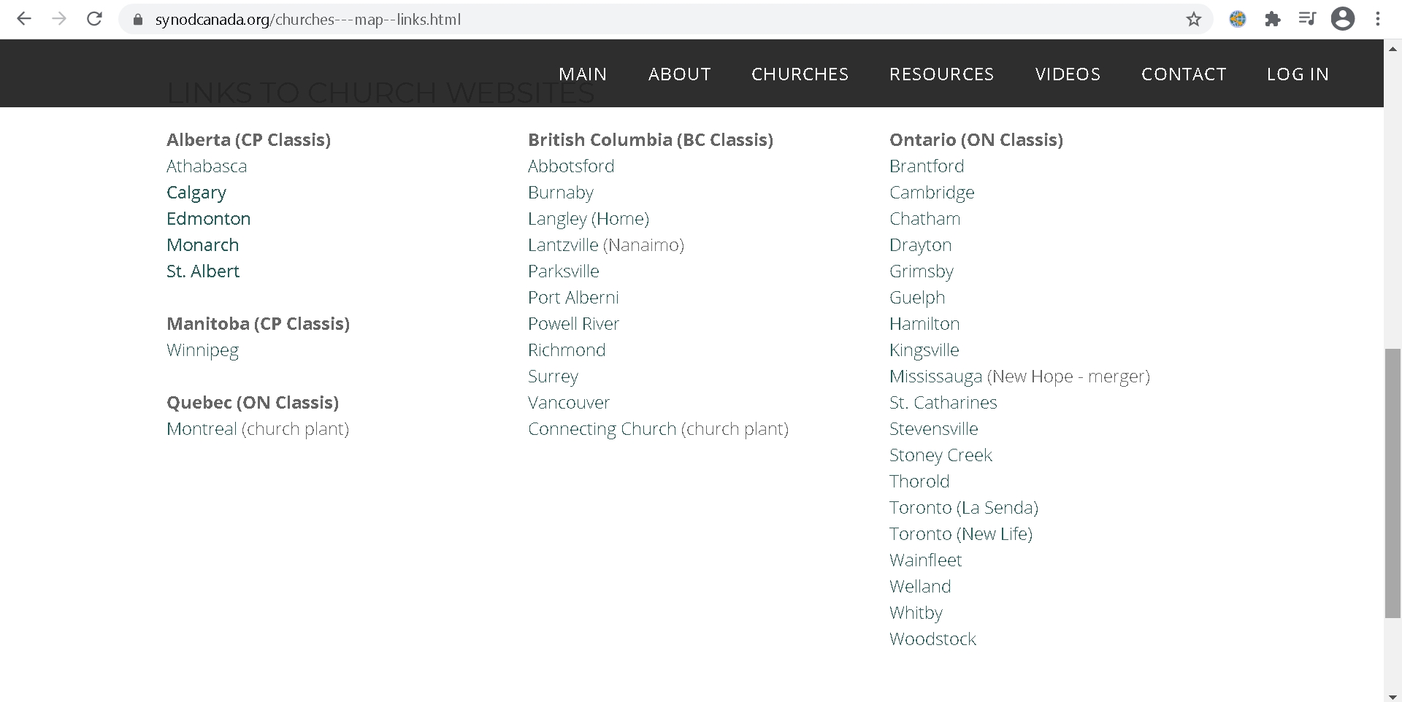Open the media controls icon
The image size is (1402, 702).
pyautogui.click(x=1307, y=19)
